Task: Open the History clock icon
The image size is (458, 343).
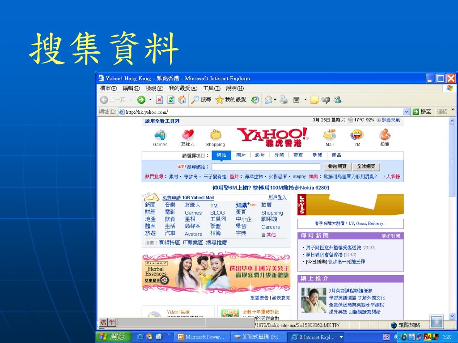Action: [x=255, y=100]
